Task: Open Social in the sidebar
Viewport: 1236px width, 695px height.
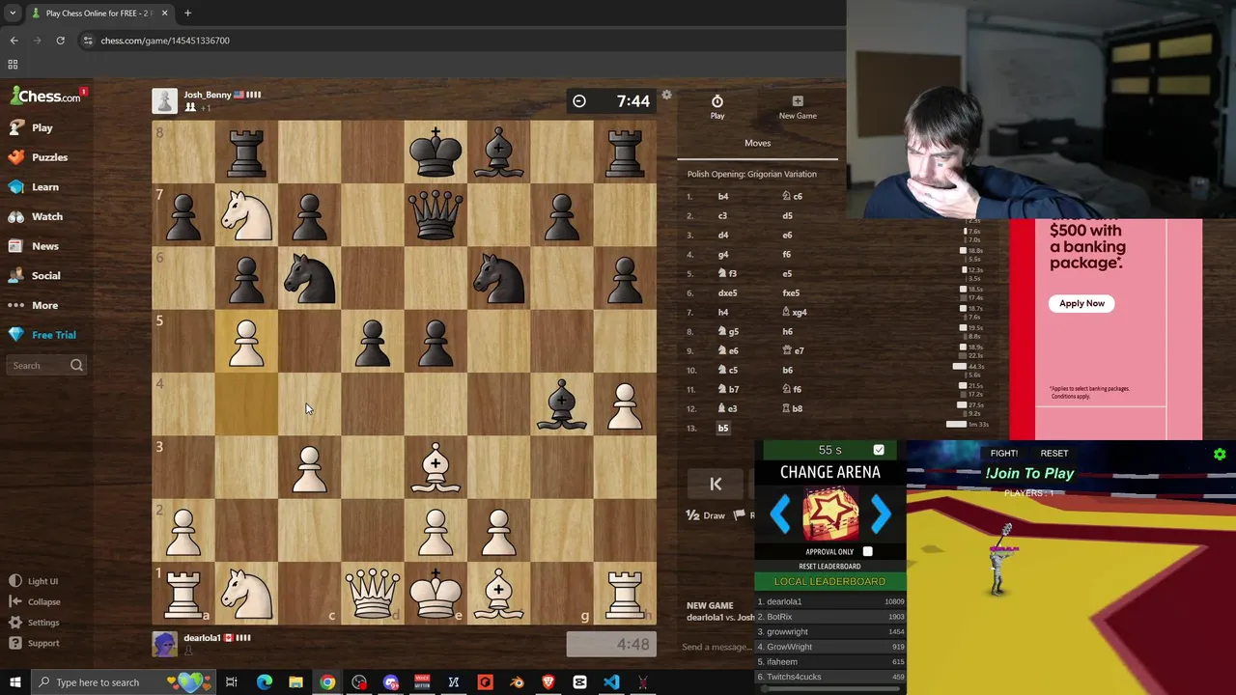Action: click(x=35, y=276)
